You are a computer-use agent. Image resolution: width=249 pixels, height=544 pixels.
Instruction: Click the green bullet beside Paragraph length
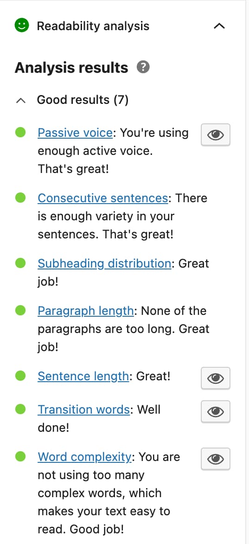[20, 310]
